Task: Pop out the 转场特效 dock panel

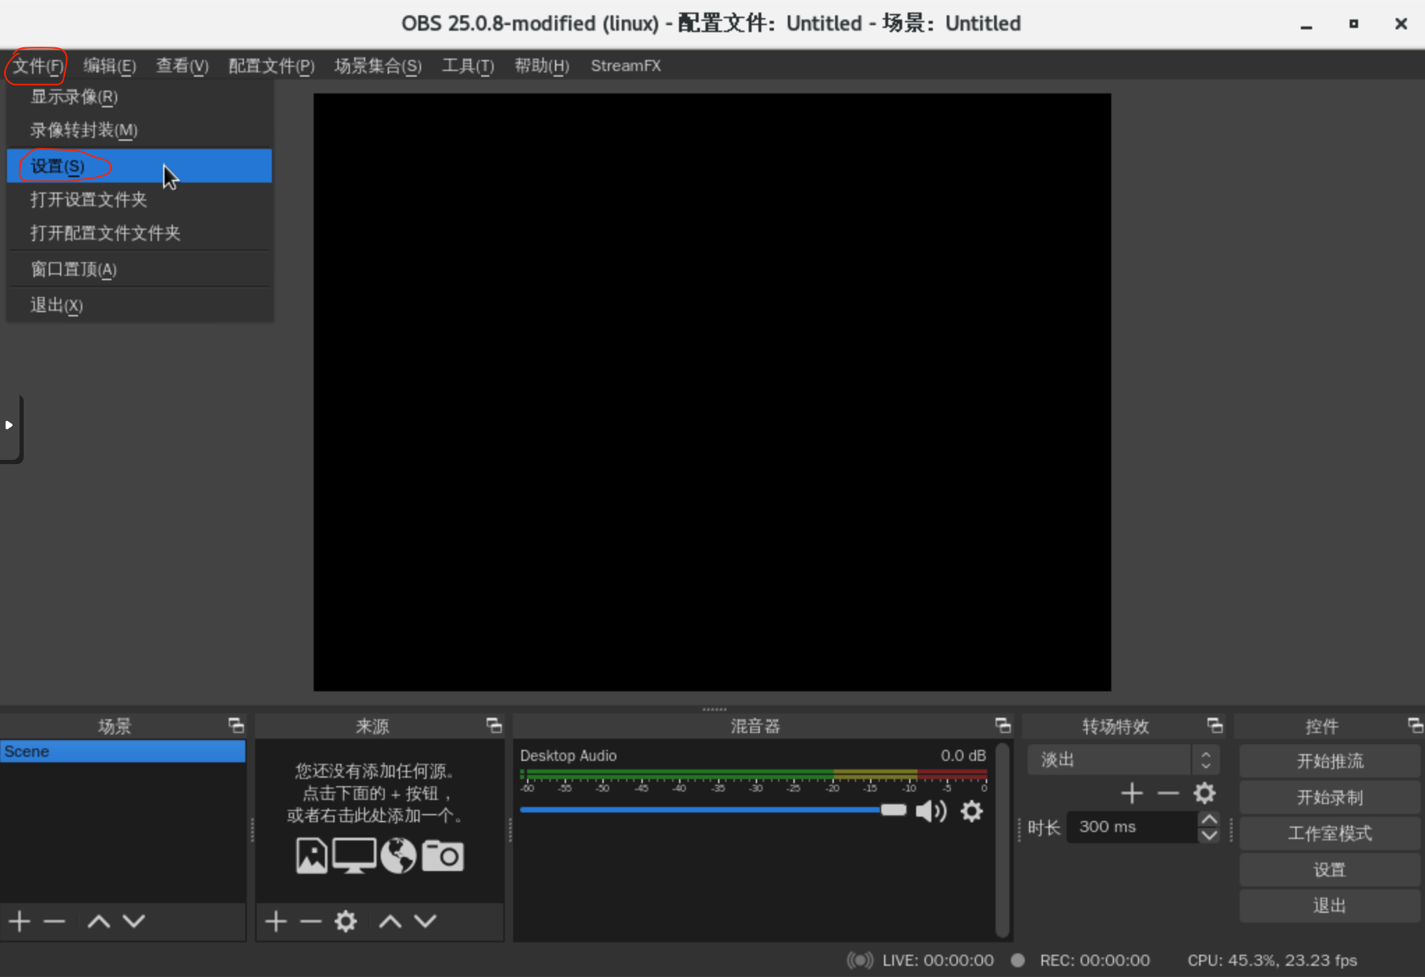Action: 1215,725
